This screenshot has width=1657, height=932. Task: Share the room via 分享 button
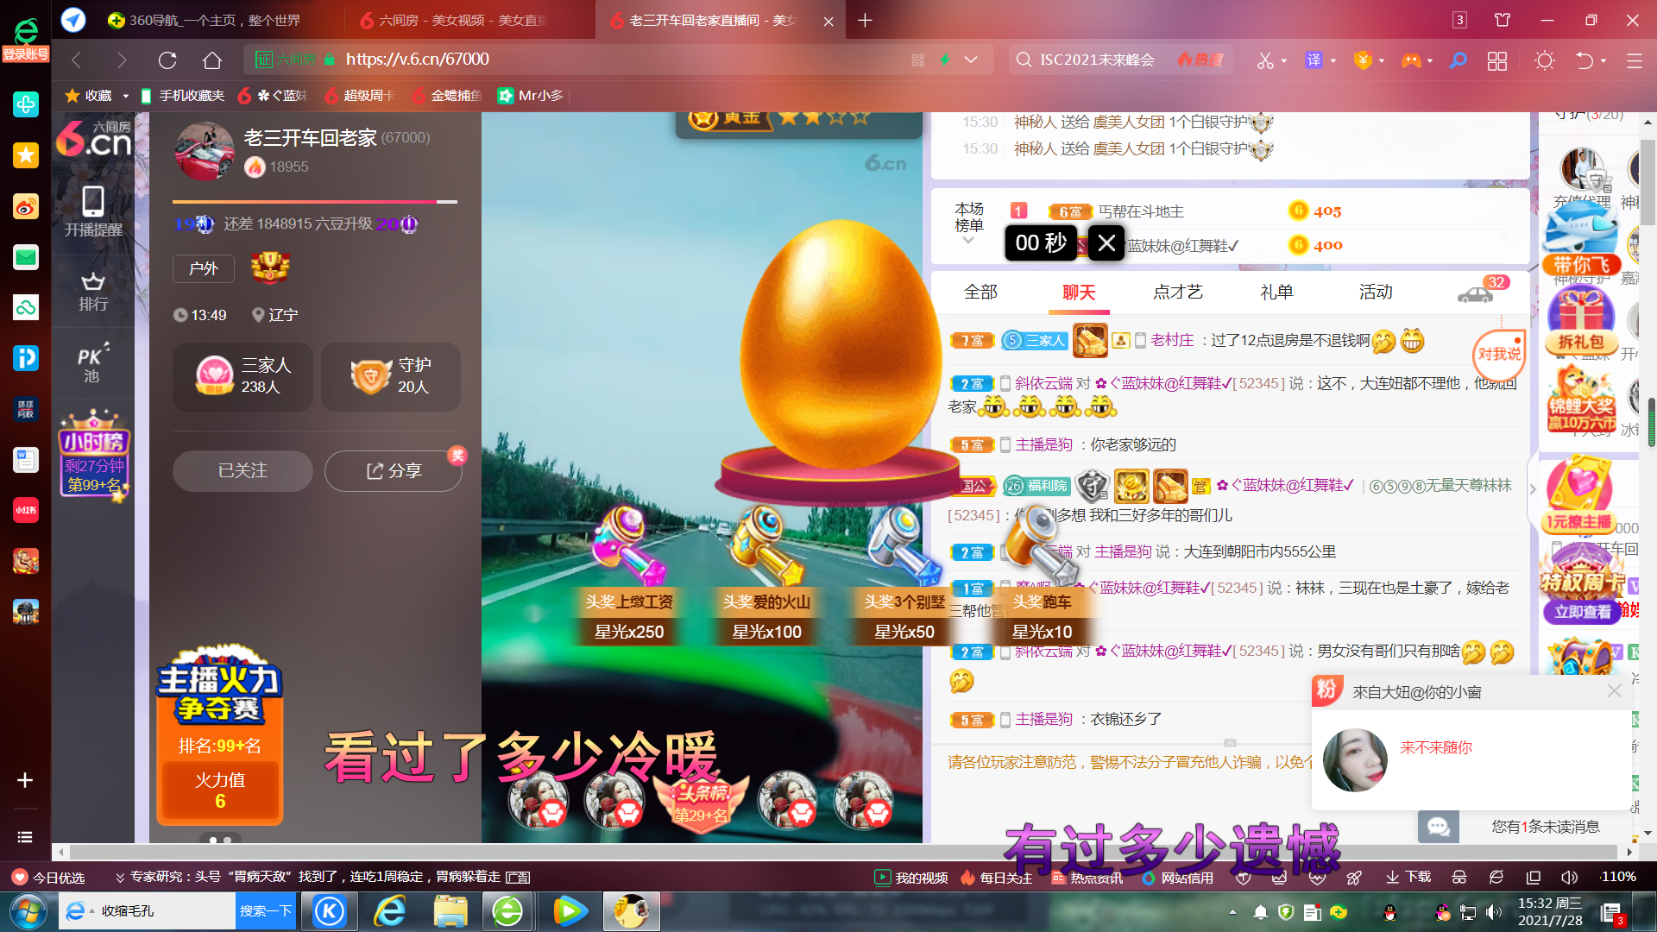pos(394,471)
